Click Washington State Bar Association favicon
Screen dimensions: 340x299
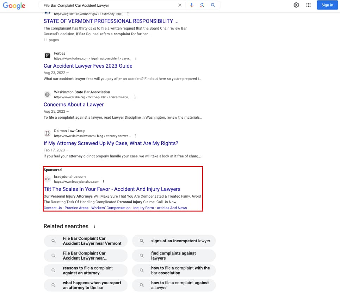(47, 94)
